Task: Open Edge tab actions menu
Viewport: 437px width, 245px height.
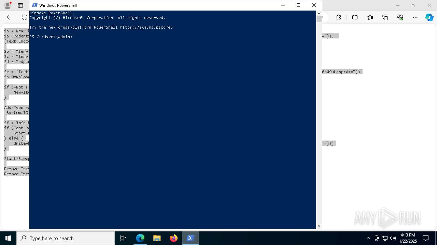Action: pos(20,5)
